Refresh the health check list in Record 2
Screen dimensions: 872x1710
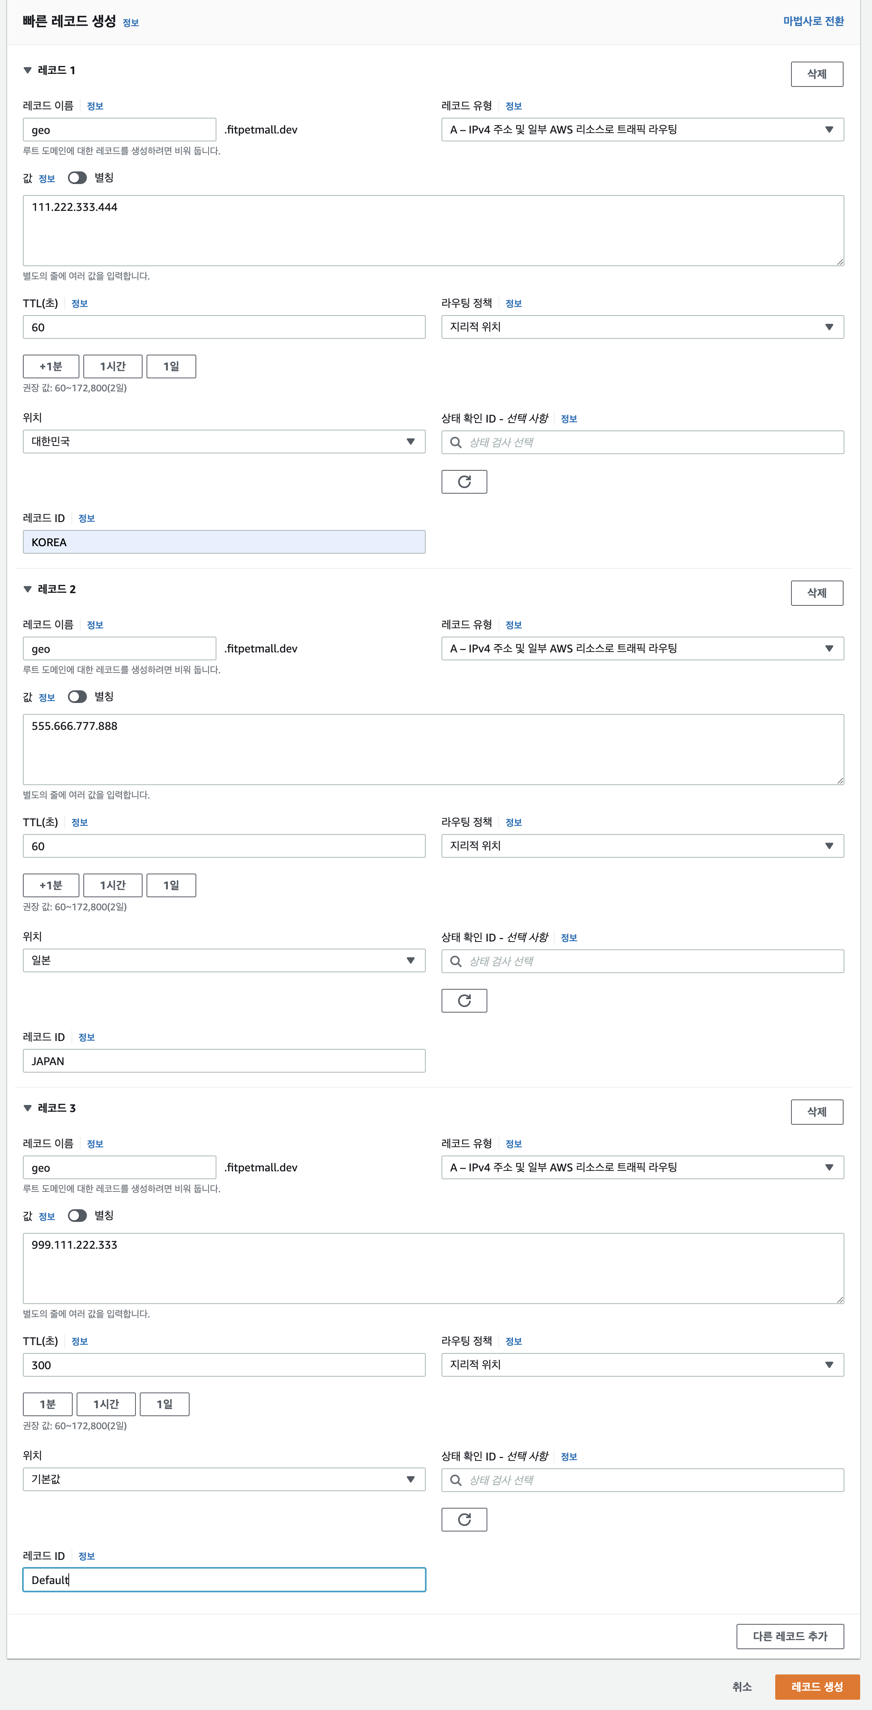464,1000
